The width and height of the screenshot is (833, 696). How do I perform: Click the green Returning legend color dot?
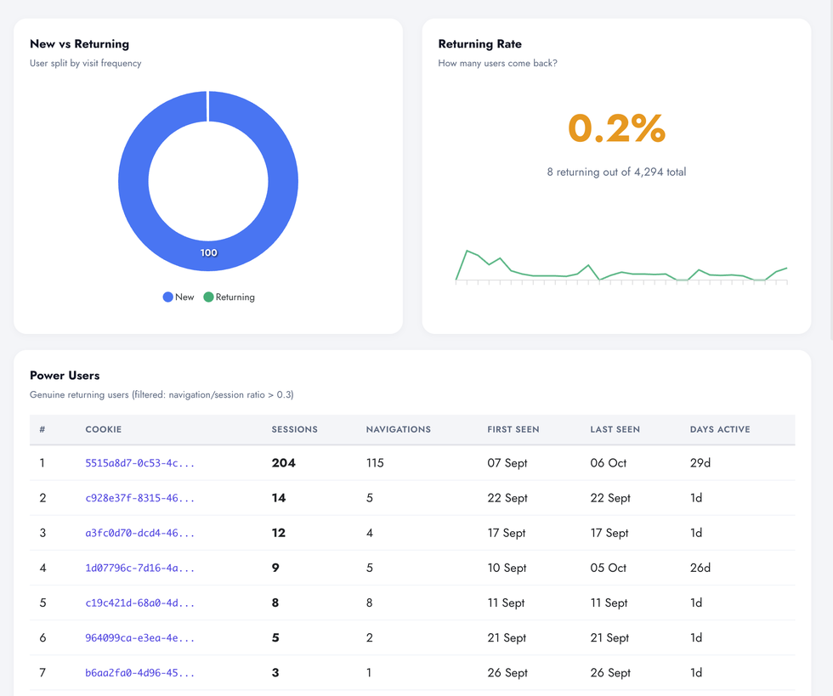[208, 297]
